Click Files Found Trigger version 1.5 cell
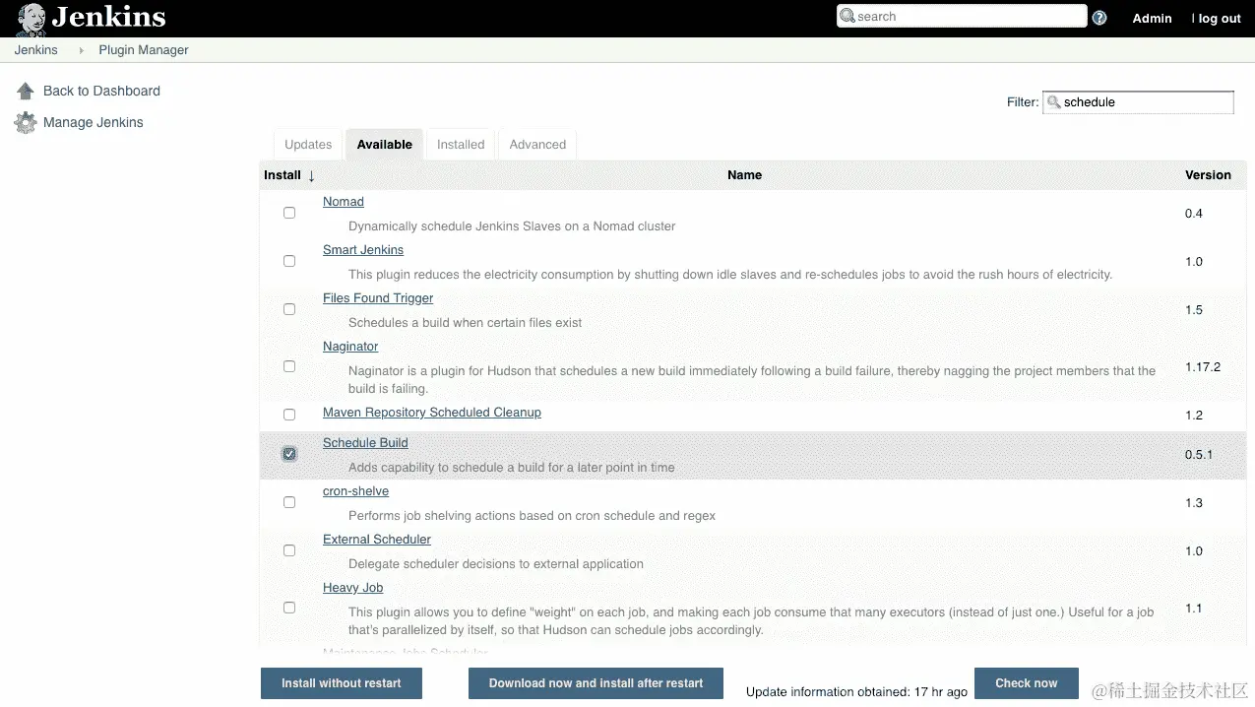Image resolution: width=1255 pixels, height=707 pixels. [1194, 310]
